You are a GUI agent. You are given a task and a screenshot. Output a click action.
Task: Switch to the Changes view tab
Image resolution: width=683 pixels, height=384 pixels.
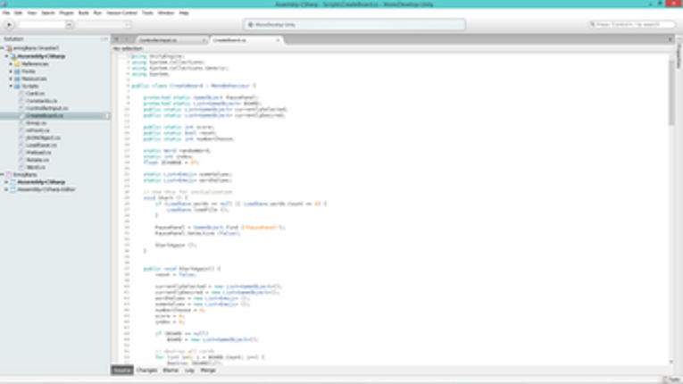point(146,371)
